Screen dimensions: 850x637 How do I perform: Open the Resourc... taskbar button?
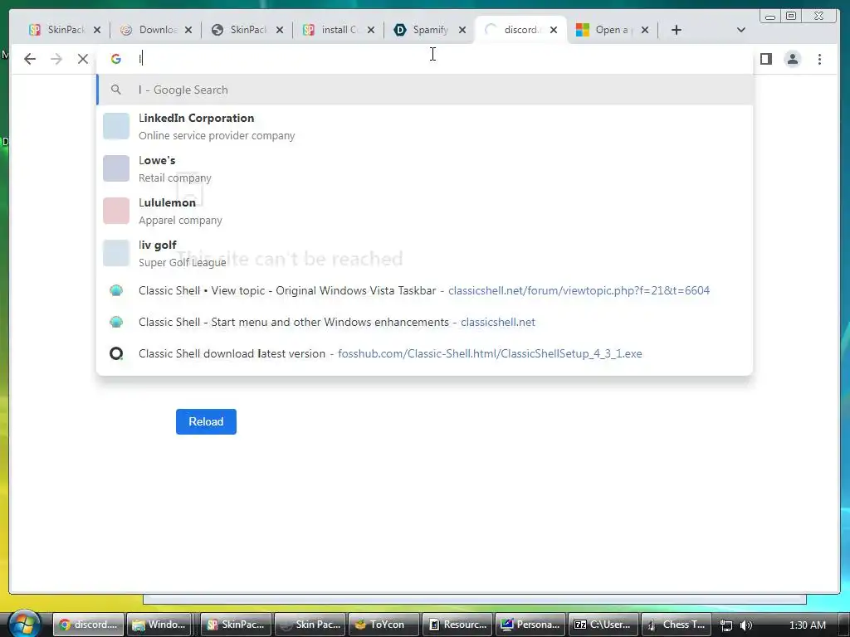457,625
